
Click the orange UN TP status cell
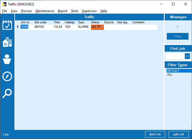pos(97,27)
